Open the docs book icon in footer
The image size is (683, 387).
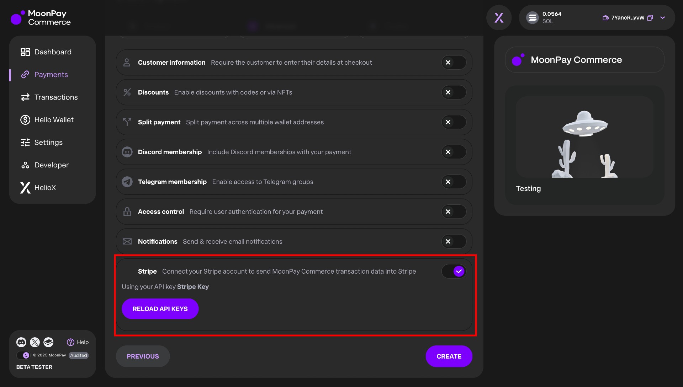click(48, 342)
